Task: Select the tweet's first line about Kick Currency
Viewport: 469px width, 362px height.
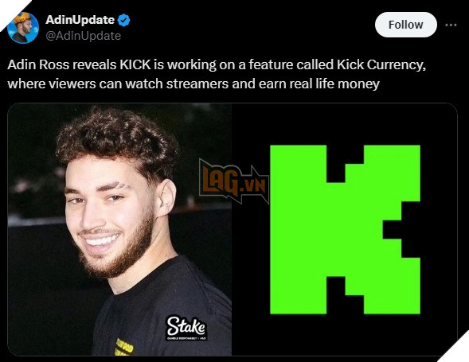Action: tap(217, 64)
